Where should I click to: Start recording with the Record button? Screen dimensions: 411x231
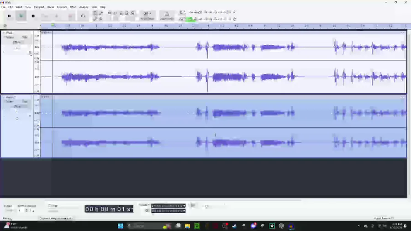click(x=70, y=16)
